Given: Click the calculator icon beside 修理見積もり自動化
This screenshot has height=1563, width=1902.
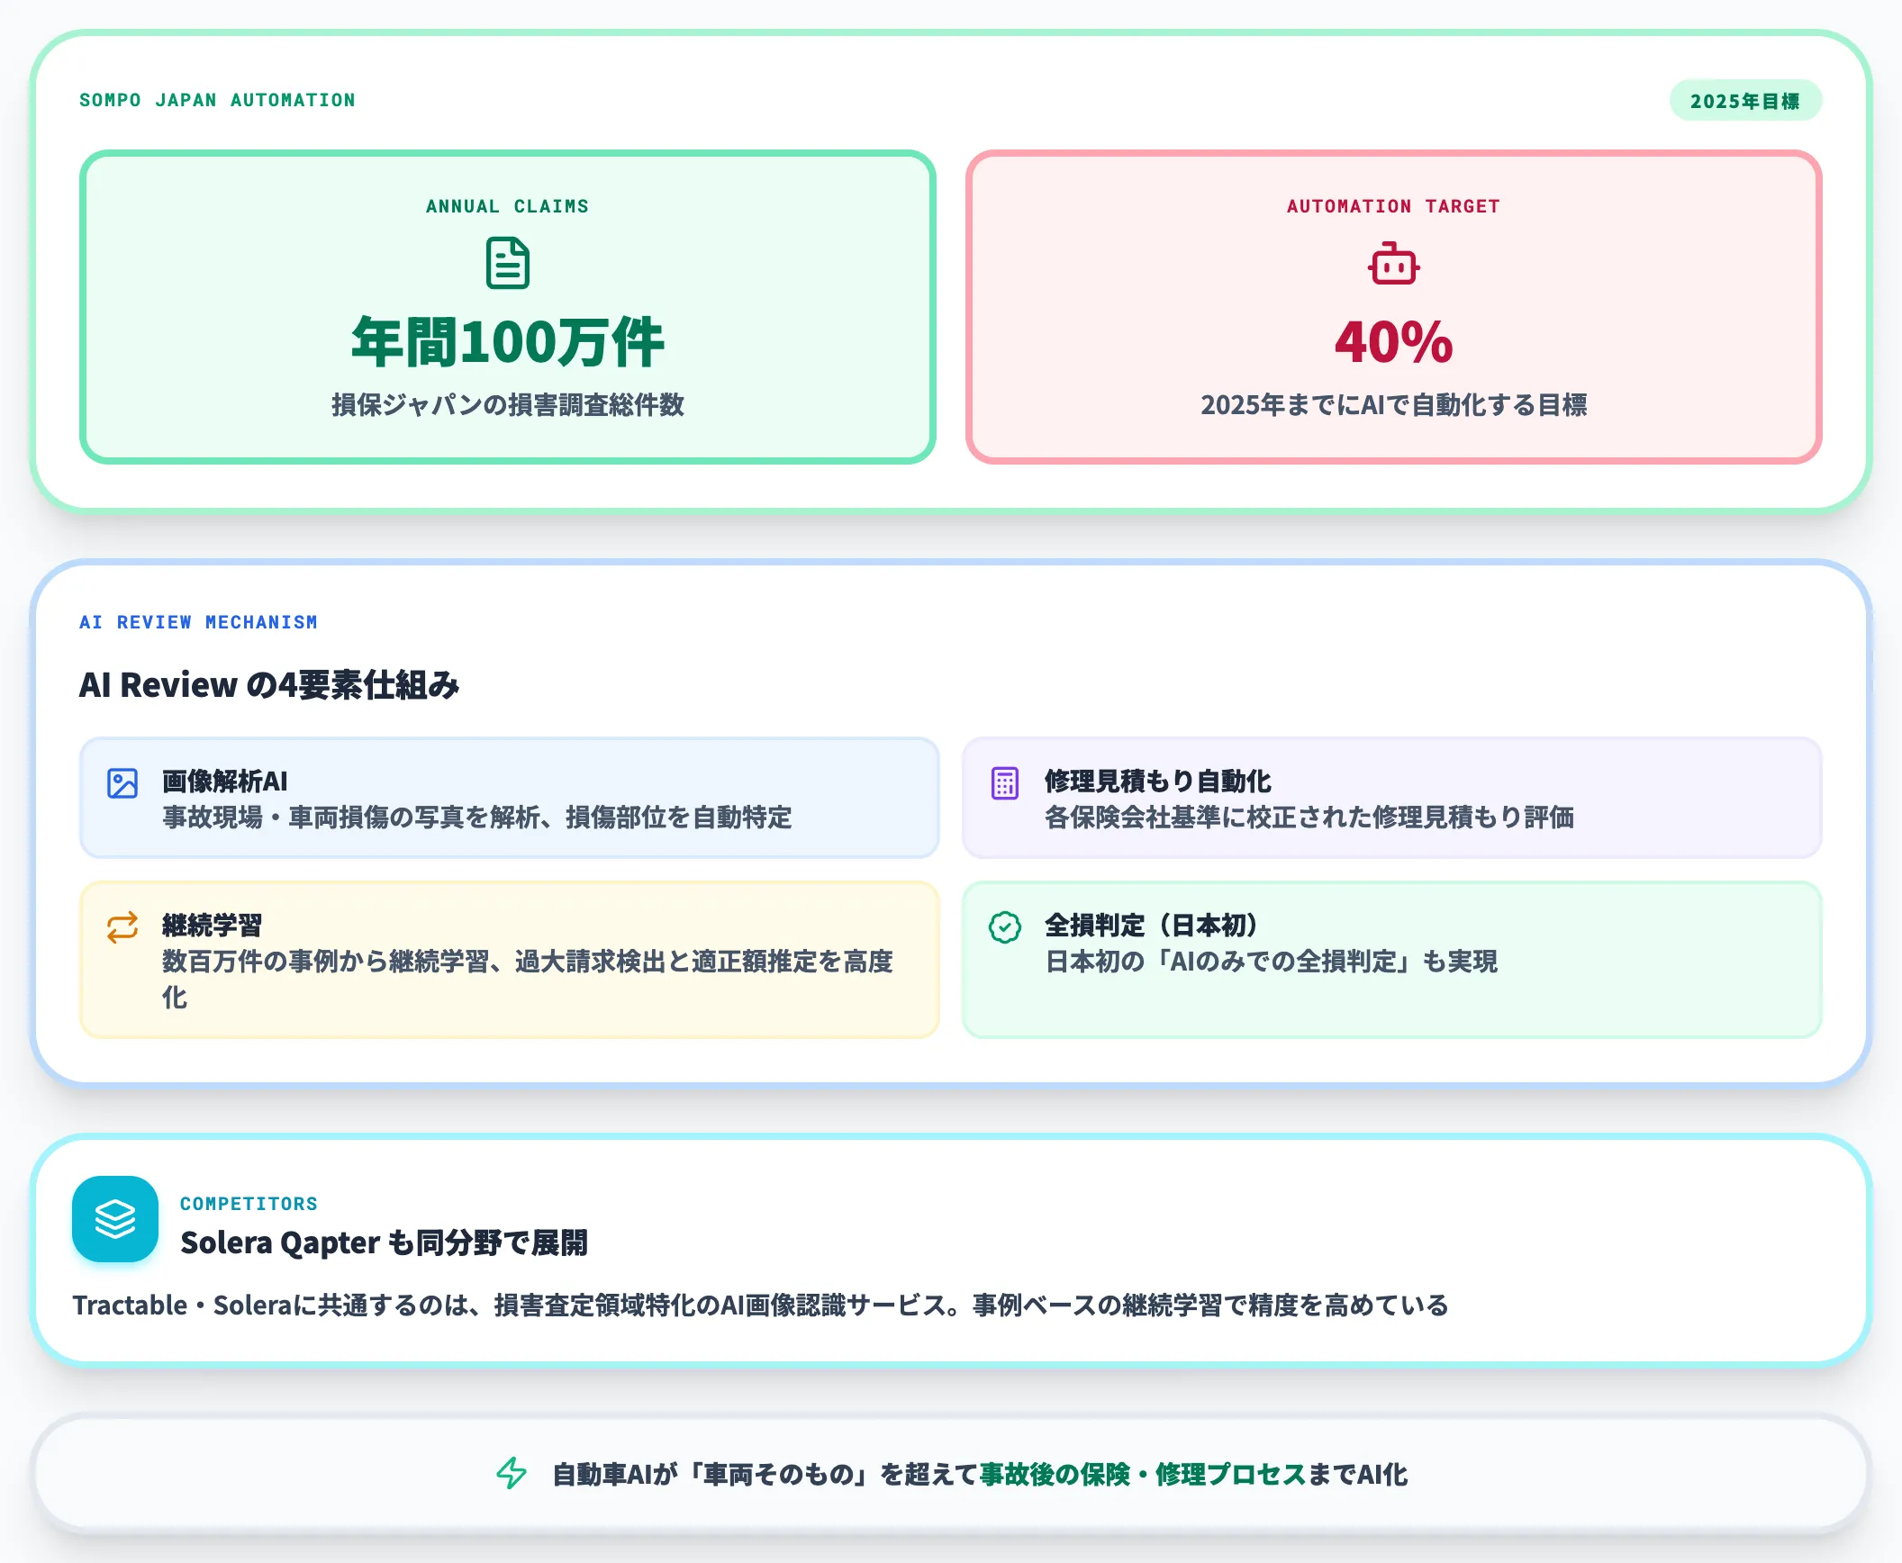Looking at the screenshot, I should point(1005,783).
